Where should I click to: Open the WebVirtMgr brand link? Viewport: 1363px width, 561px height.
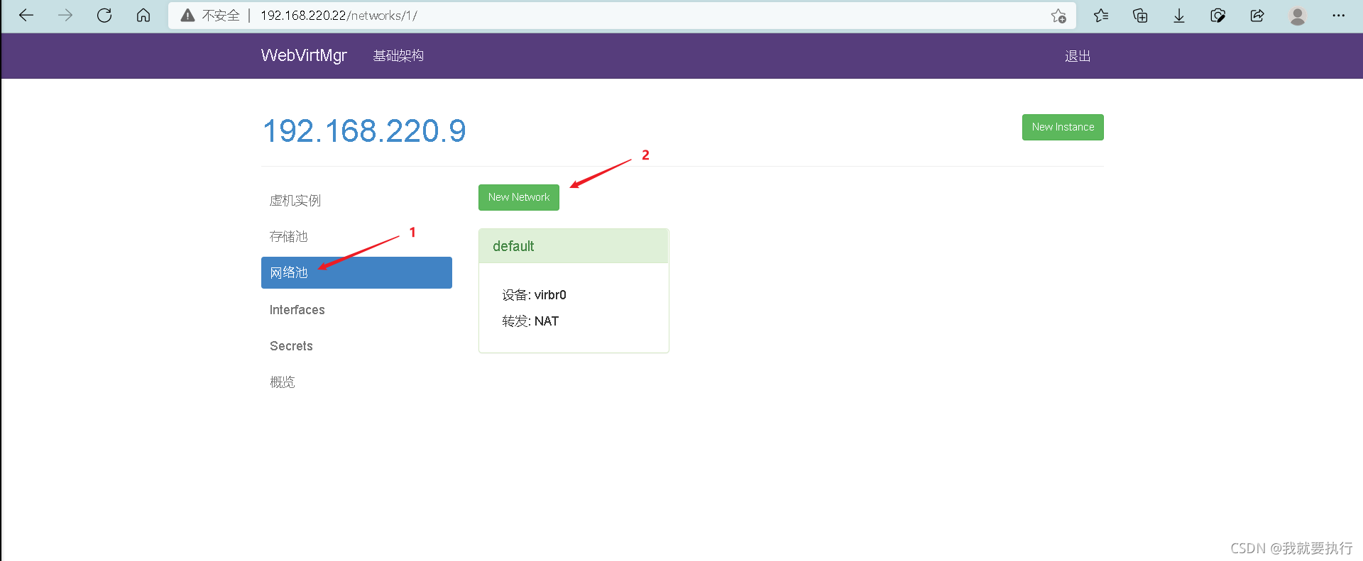304,55
